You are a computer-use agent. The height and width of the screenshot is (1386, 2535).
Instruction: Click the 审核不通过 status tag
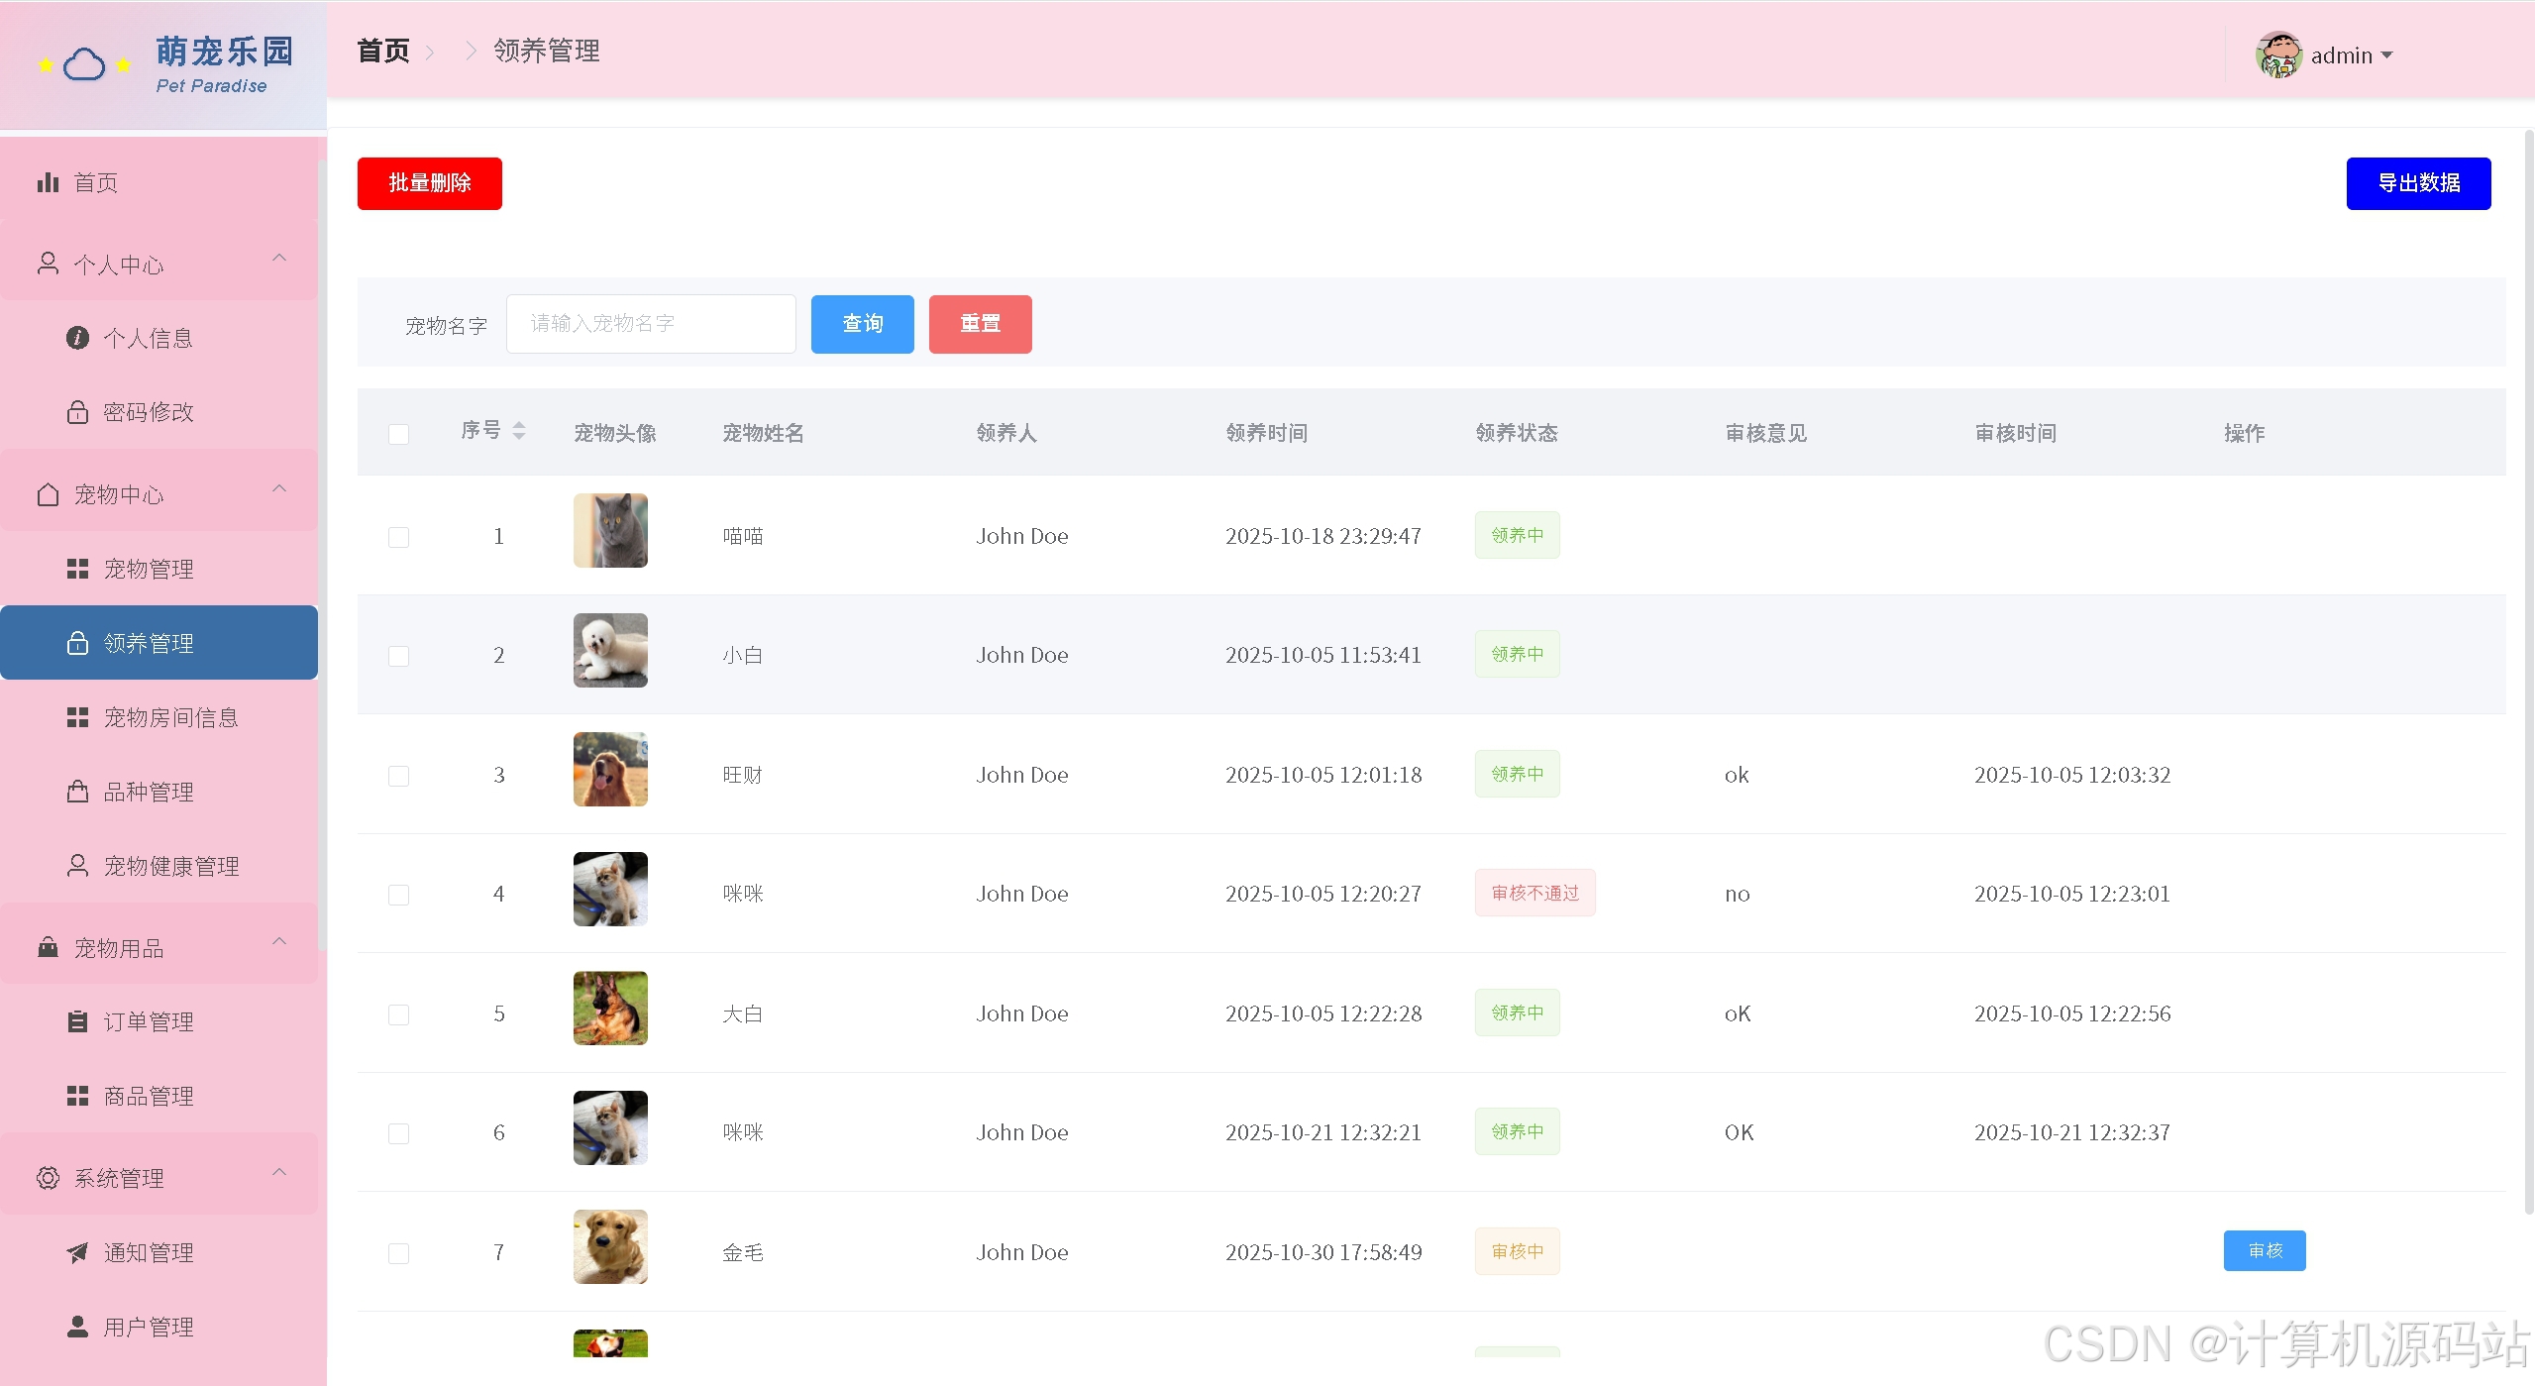point(1534,893)
